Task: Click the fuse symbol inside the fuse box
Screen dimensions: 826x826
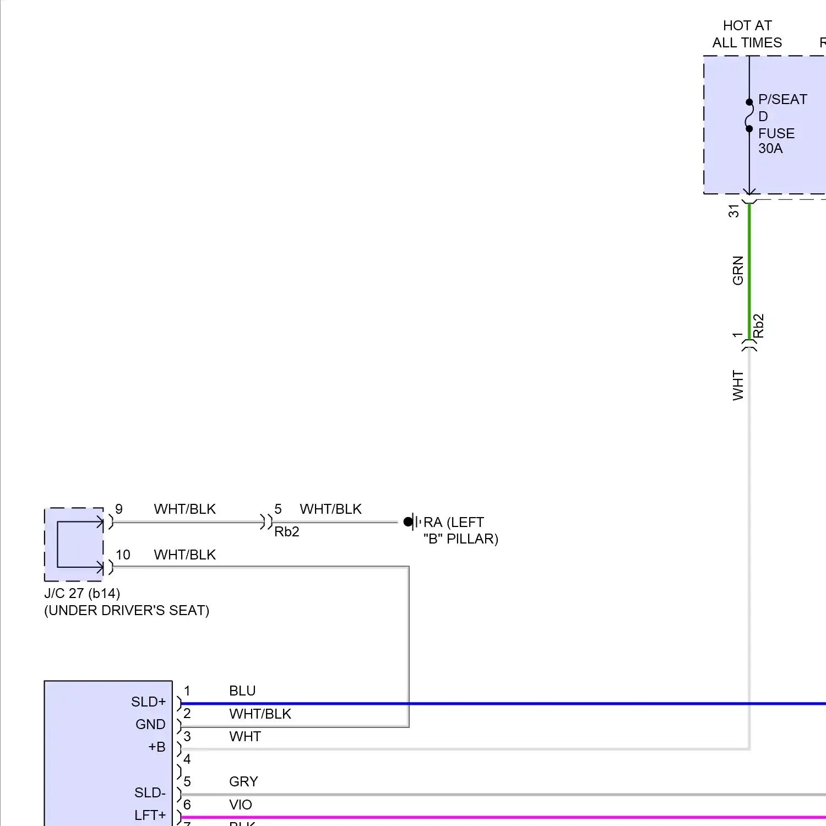Action: [x=749, y=116]
